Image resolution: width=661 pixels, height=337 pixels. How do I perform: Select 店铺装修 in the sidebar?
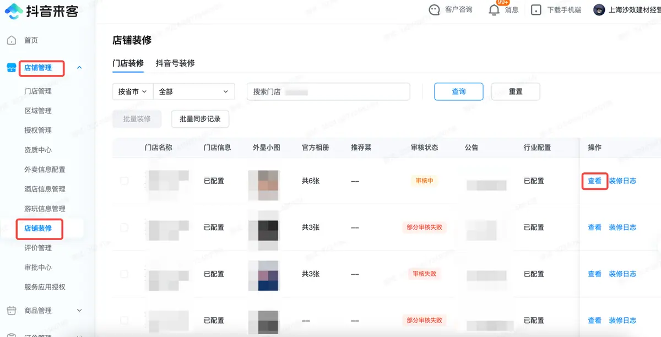(x=38, y=228)
